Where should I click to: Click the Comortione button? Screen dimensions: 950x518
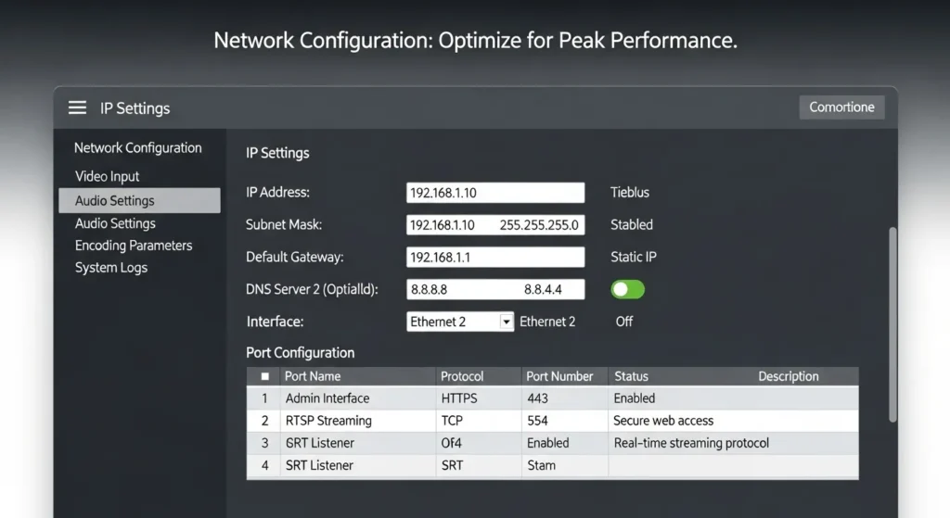click(841, 107)
